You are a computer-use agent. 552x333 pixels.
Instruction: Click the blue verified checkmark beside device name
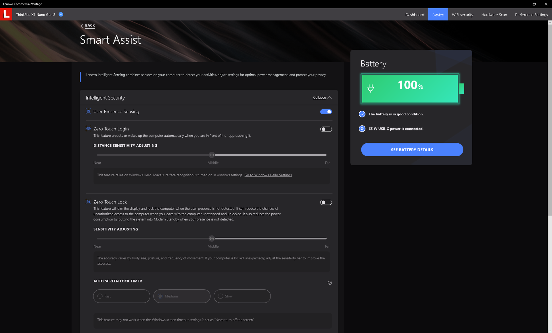[61, 14]
